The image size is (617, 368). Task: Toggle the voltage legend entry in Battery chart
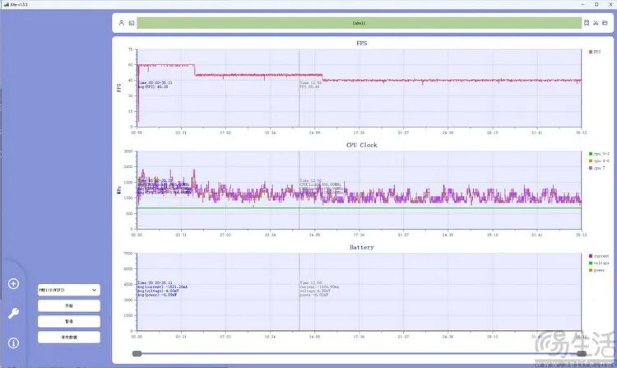coord(599,263)
